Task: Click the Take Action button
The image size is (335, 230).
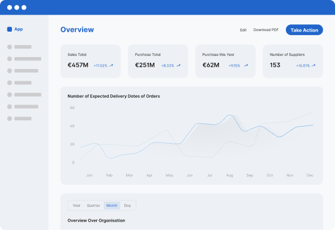Action: 304,30
